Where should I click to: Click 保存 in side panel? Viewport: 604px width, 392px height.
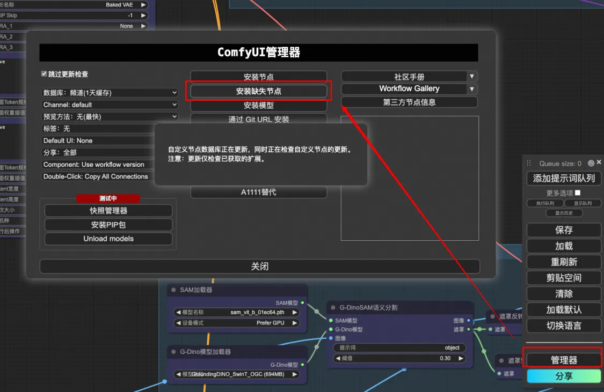564,230
